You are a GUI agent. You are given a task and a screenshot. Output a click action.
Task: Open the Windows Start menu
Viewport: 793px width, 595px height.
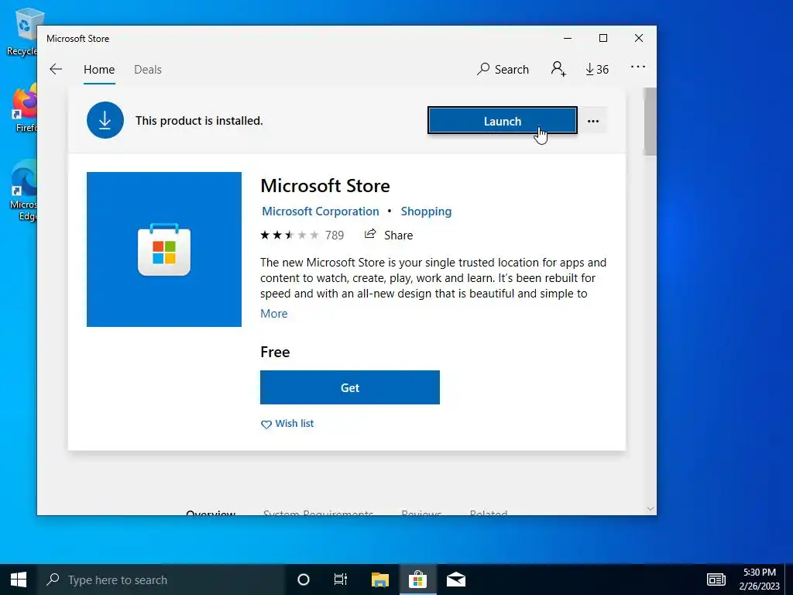pos(19,580)
